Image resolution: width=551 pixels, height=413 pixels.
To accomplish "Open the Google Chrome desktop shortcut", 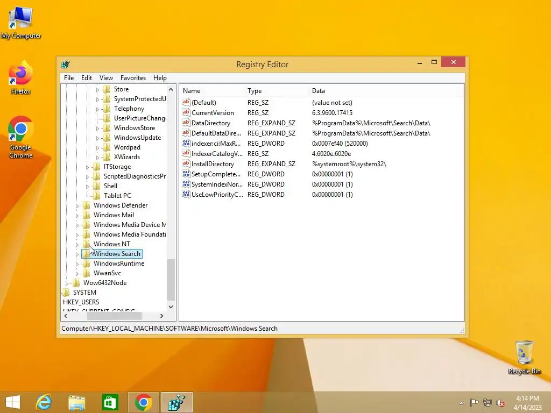I will click(21, 137).
